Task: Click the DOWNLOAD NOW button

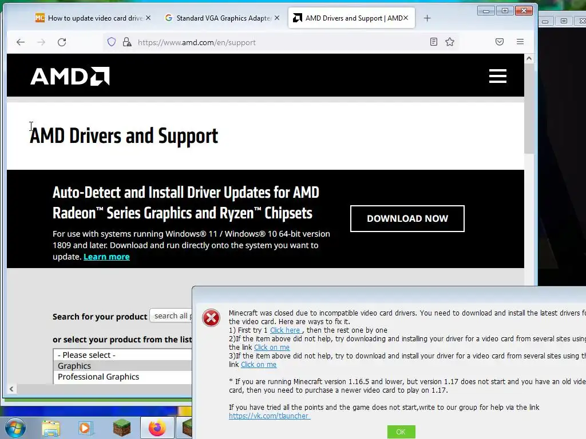Action: click(x=407, y=218)
